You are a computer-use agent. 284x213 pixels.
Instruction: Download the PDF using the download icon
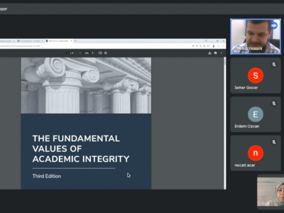click(x=210, y=53)
